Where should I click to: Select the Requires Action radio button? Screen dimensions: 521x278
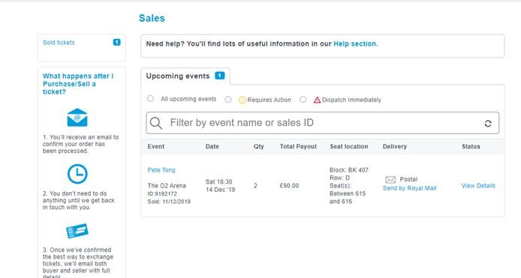pyautogui.click(x=228, y=100)
